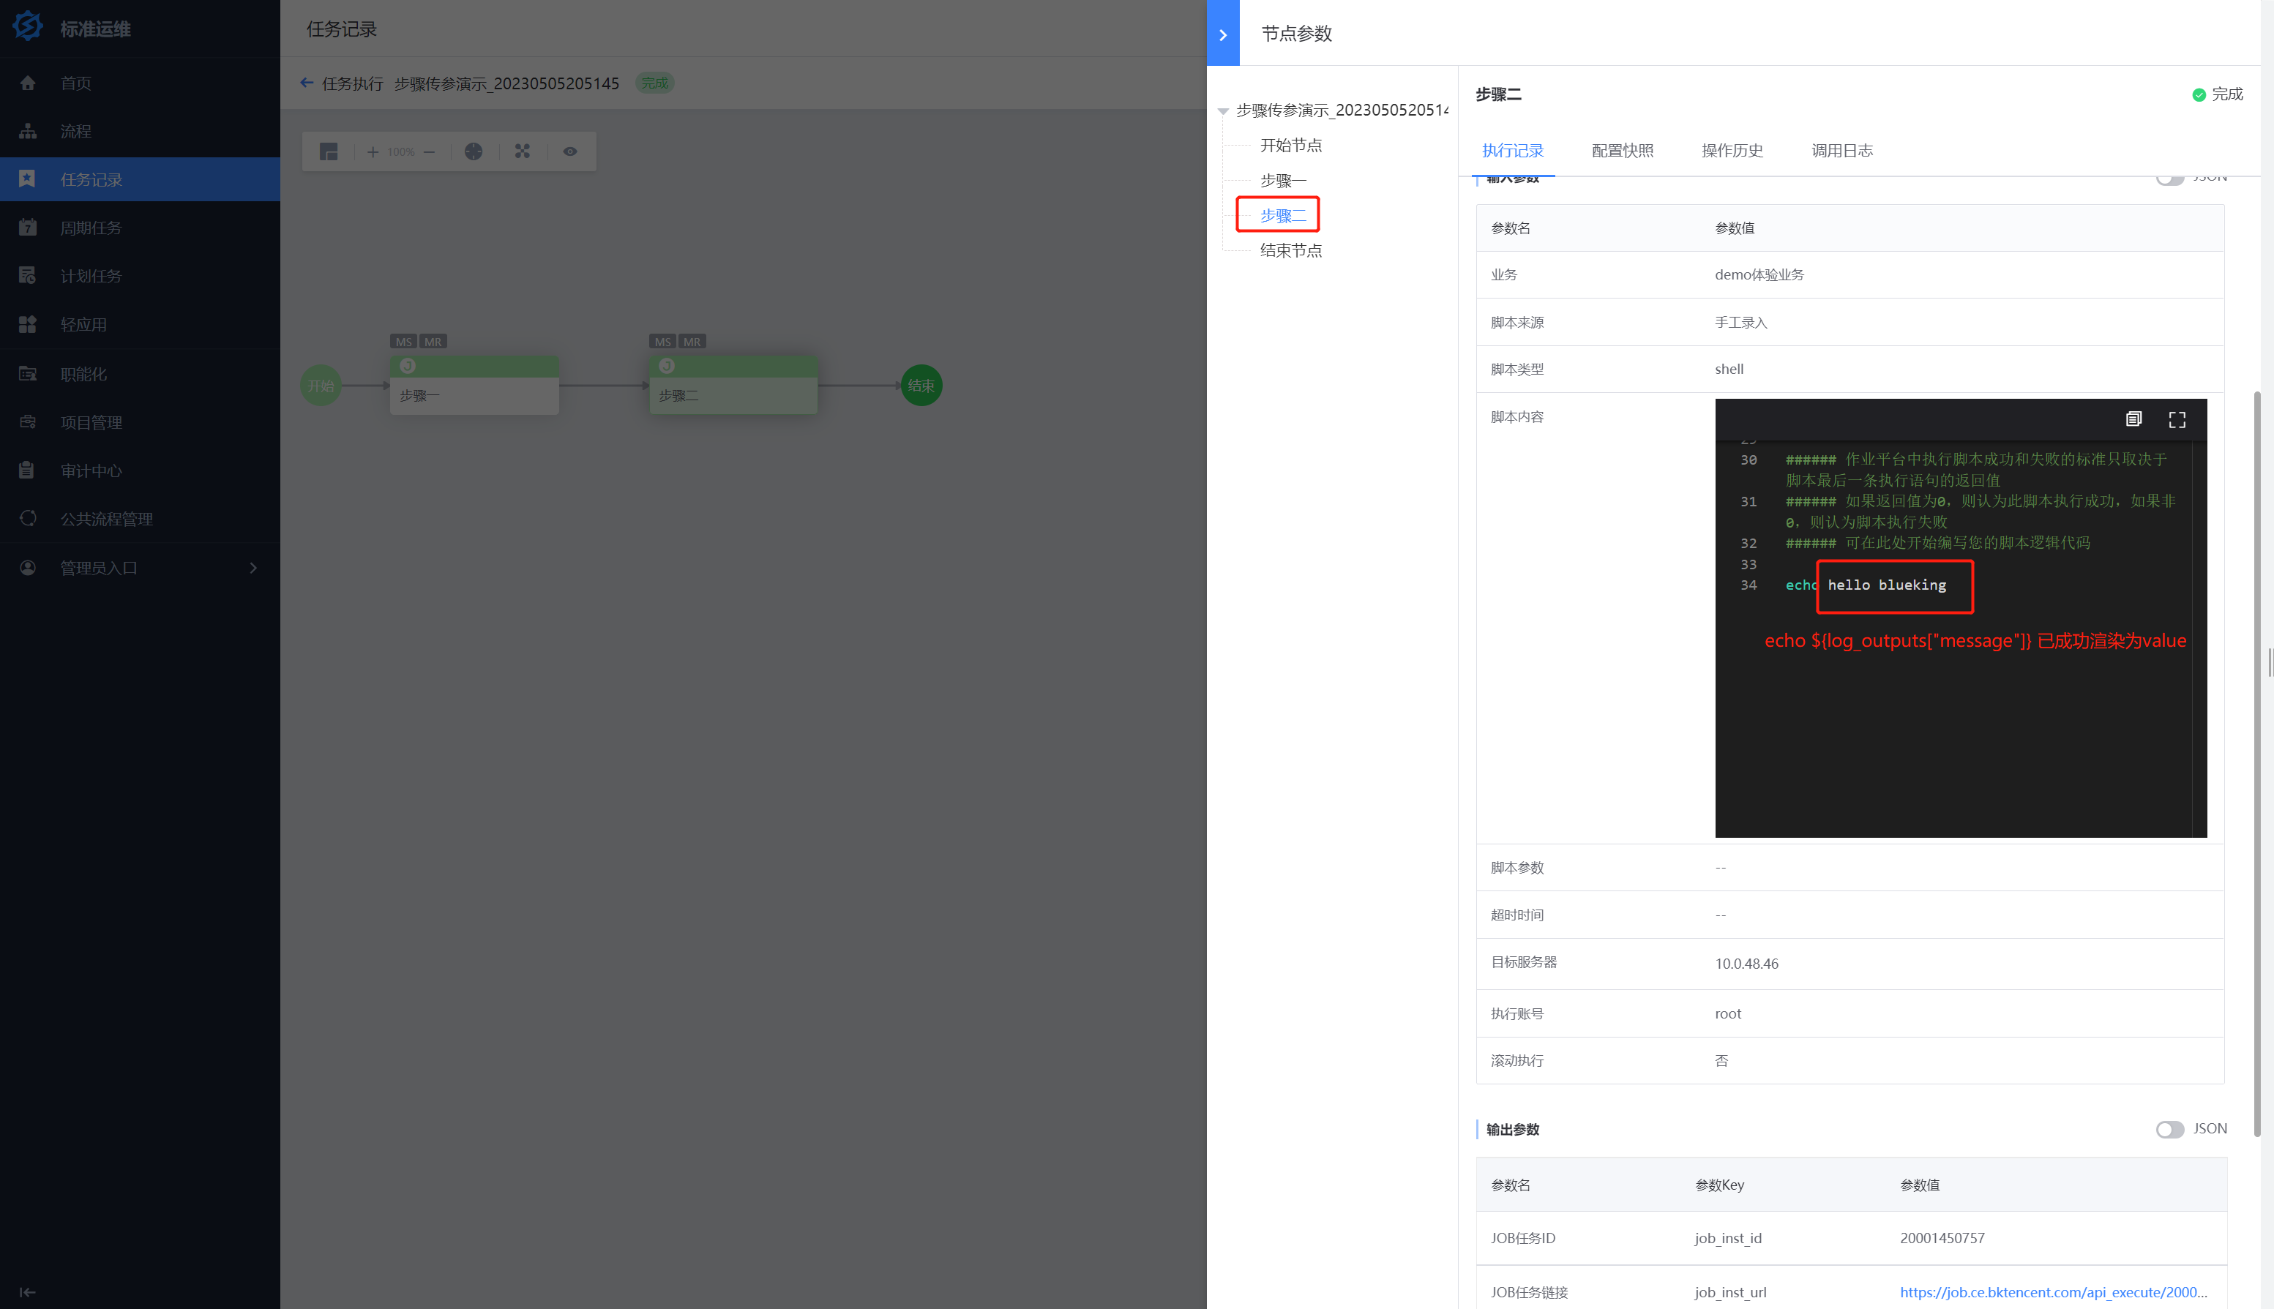Click the zoom out minus icon
The width and height of the screenshot is (2274, 1309).
pos(430,151)
